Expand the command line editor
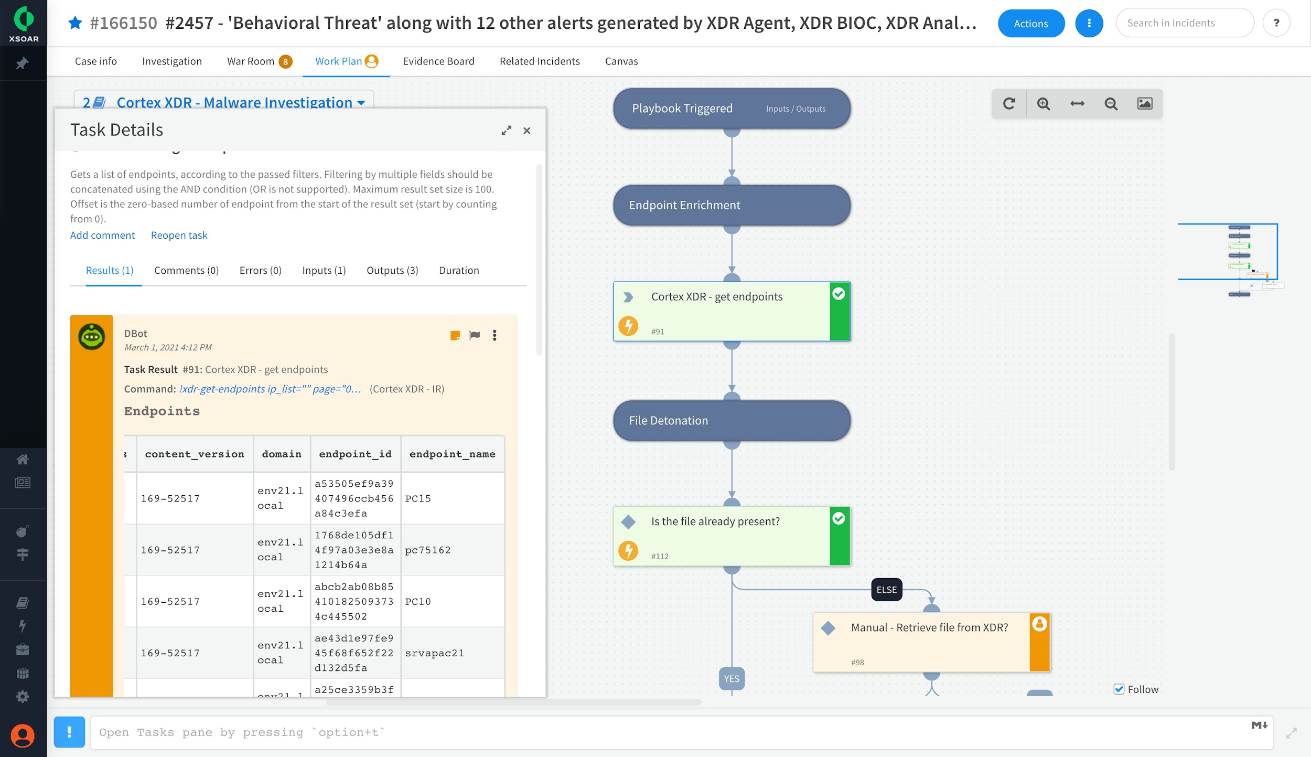Viewport: 1311px width, 757px height. pyautogui.click(x=1291, y=733)
